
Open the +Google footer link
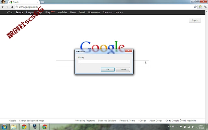(142, 121)
